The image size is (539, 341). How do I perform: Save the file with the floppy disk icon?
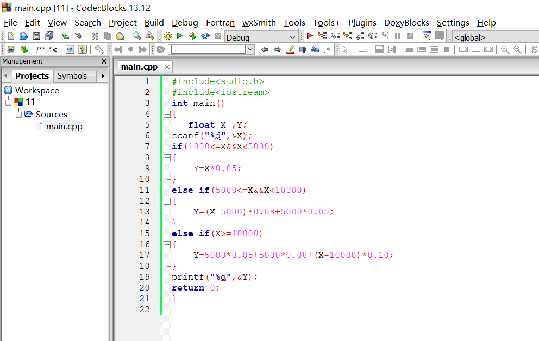tap(36, 36)
